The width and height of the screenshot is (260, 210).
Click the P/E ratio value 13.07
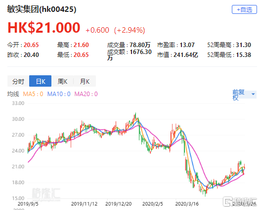click(x=187, y=45)
